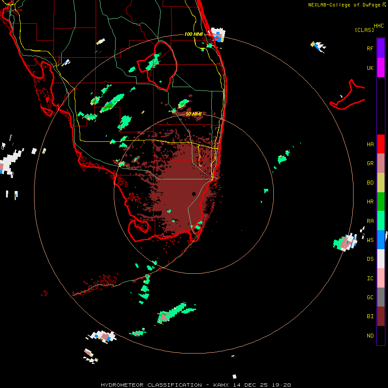Screen dimensions: 388x388
Task: Click the NEXLAB-College of DuPage credit text
Action: pos(344,5)
